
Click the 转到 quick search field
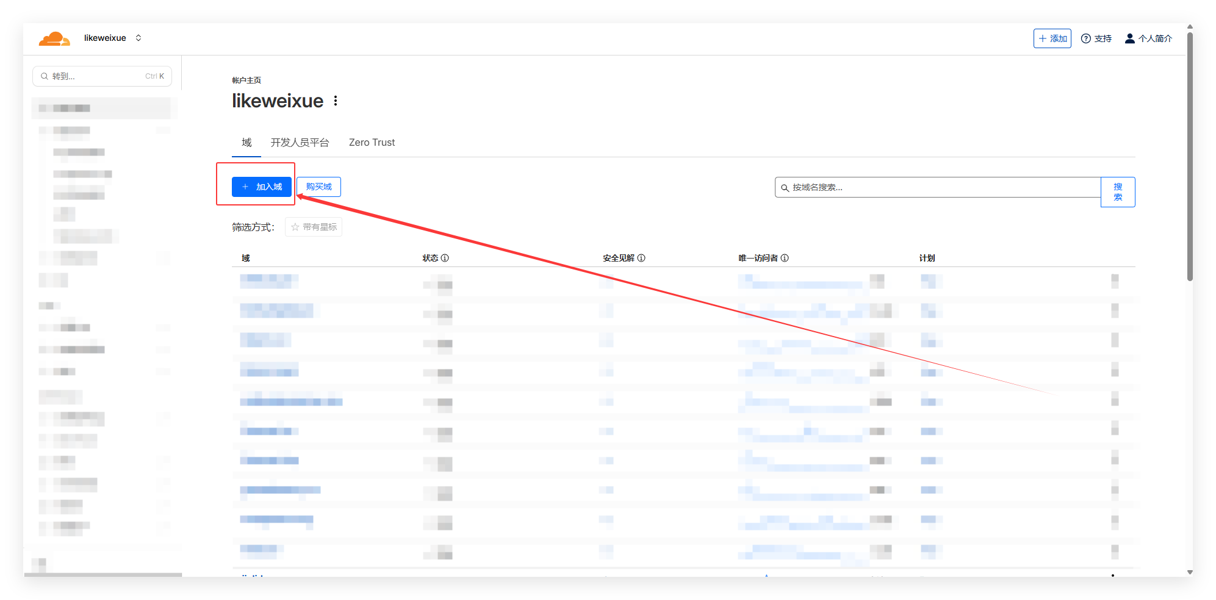[102, 76]
